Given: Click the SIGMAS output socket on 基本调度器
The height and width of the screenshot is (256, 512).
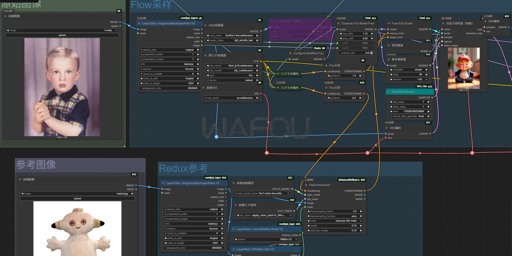Looking at the screenshot, I should (x=430, y=66).
